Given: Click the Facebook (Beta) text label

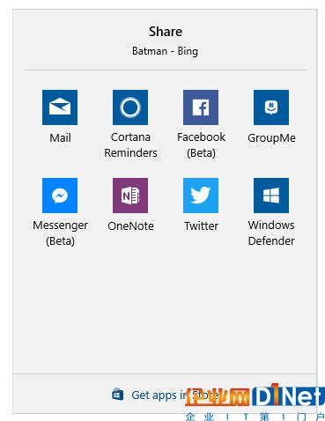Looking at the screenshot, I should [x=201, y=145].
